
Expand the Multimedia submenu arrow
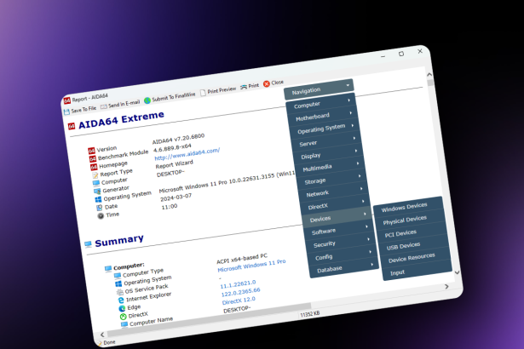pos(358,163)
